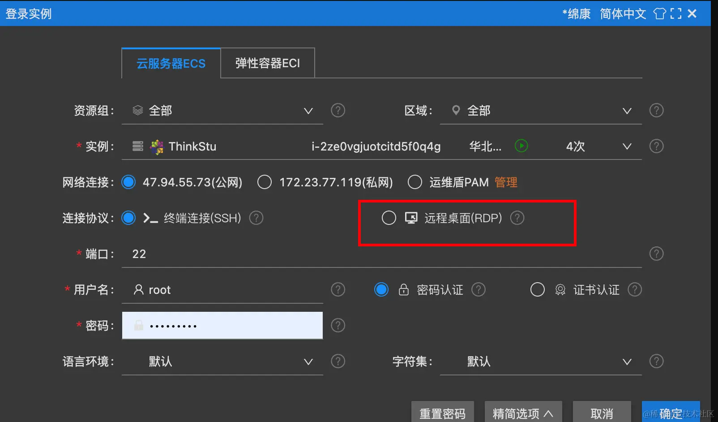Click the *绵康 account name
This screenshot has height=422, width=718.
577,14
